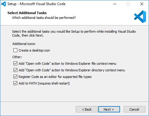Click the "Additional icons:" group label

click(x=24, y=44)
